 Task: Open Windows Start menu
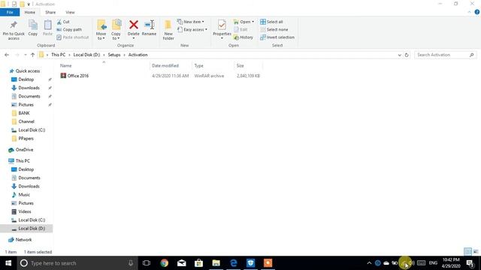coord(8,263)
